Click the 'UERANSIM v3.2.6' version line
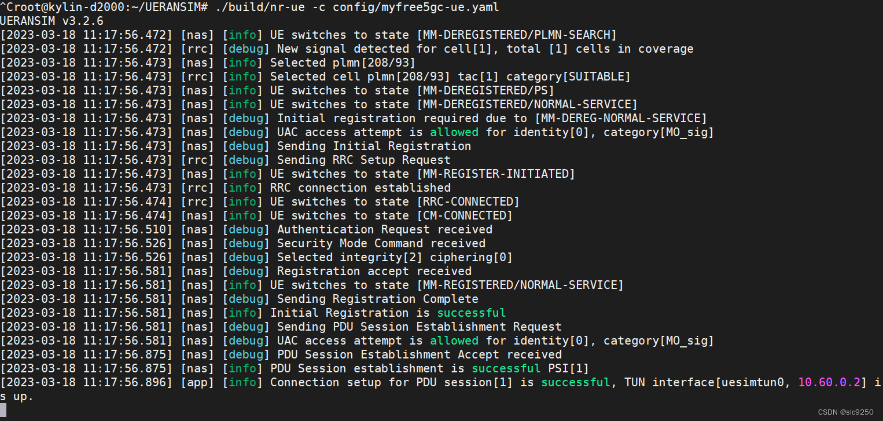 click(51, 21)
